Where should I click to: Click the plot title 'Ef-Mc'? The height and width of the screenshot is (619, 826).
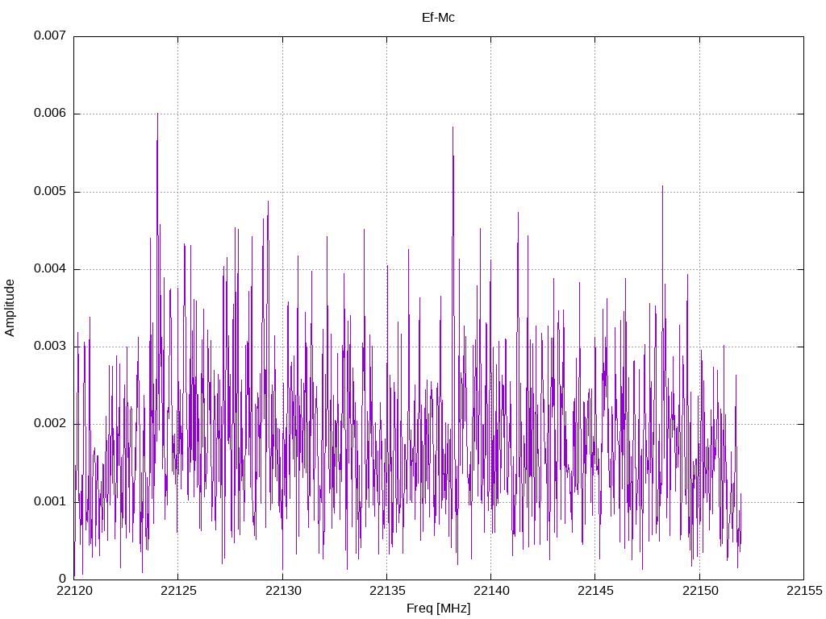tap(438, 18)
